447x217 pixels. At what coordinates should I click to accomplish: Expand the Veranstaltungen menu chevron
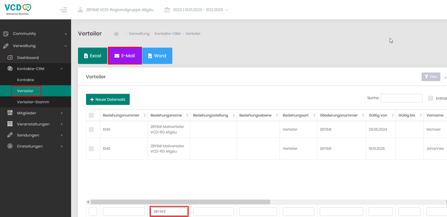point(62,124)
